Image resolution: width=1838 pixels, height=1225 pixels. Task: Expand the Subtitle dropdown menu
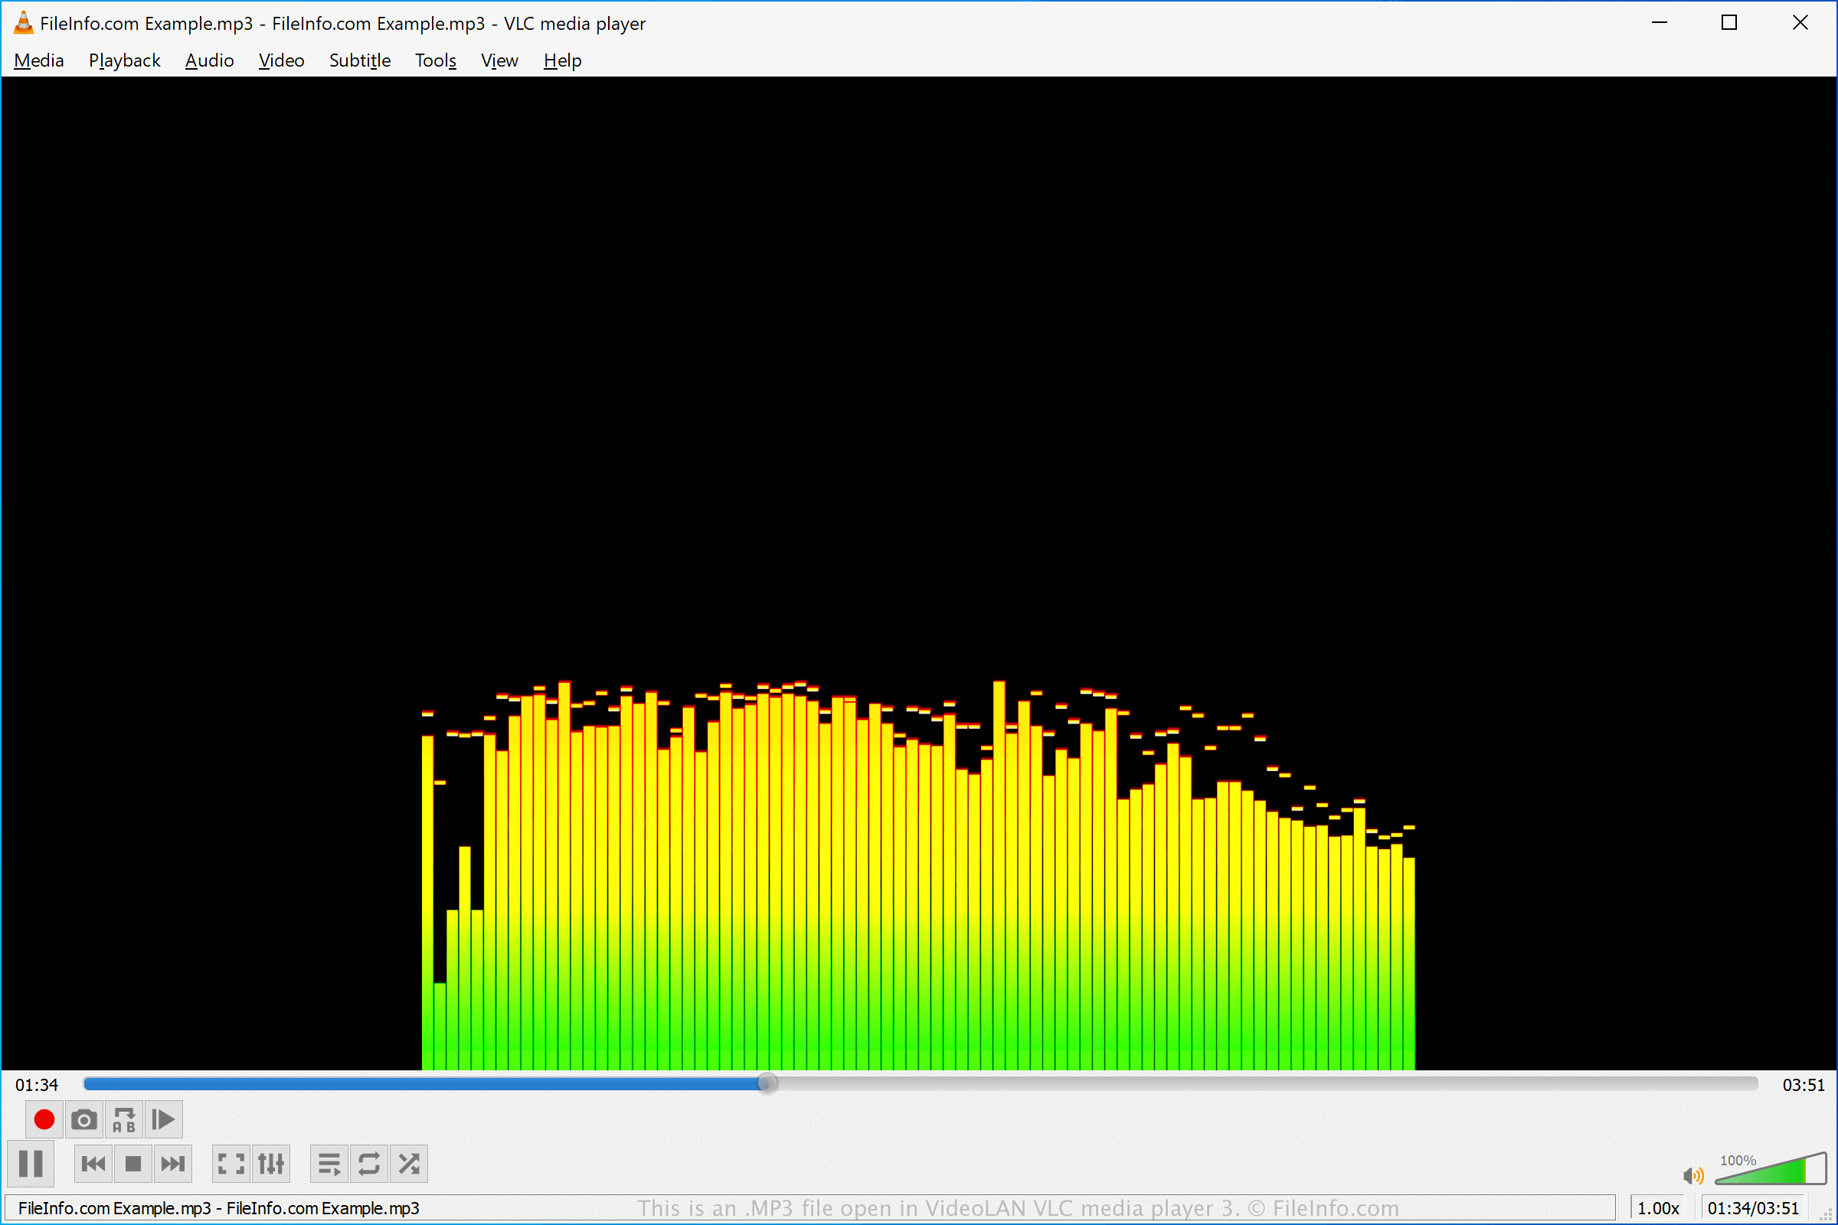pos(358,60)
